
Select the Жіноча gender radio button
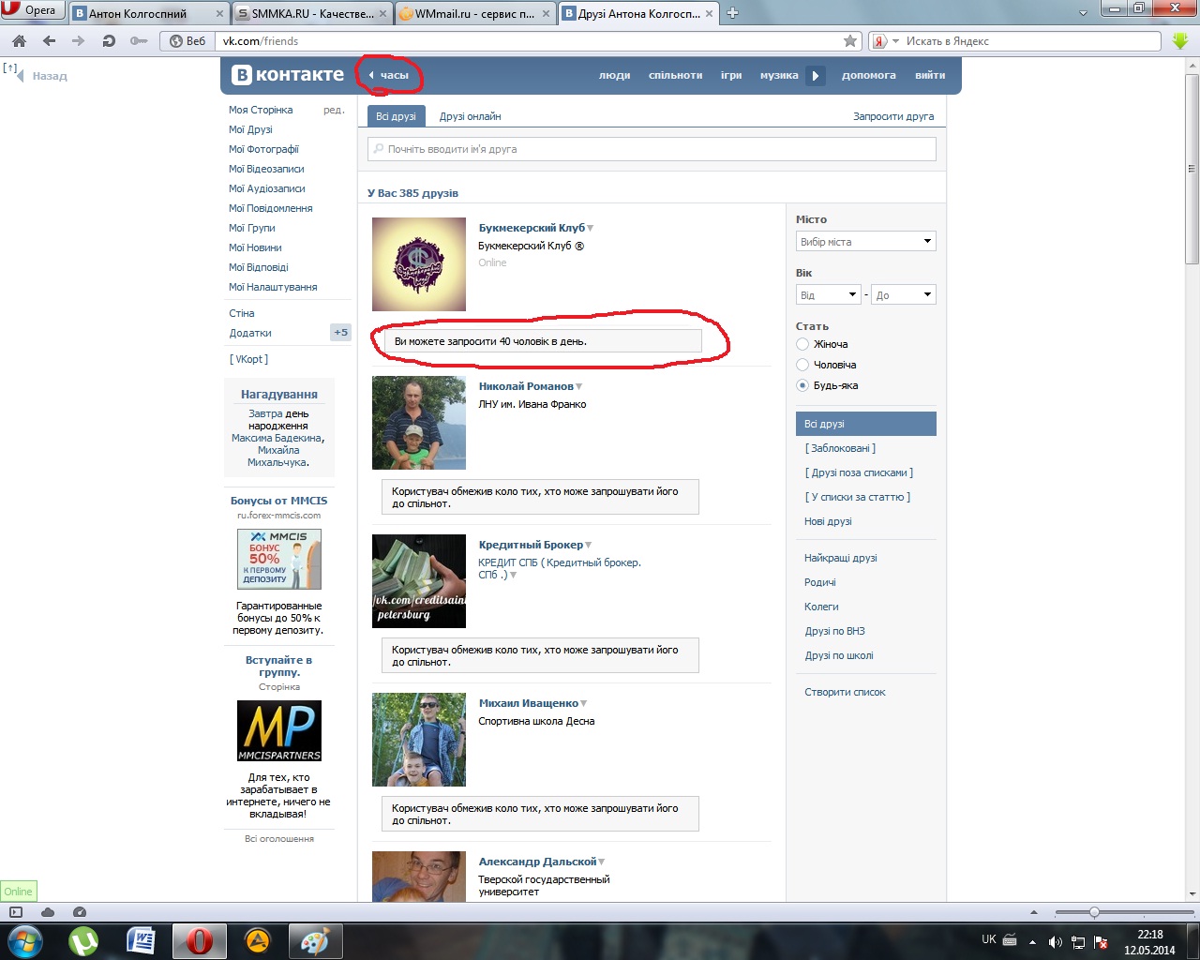(802, 344)
